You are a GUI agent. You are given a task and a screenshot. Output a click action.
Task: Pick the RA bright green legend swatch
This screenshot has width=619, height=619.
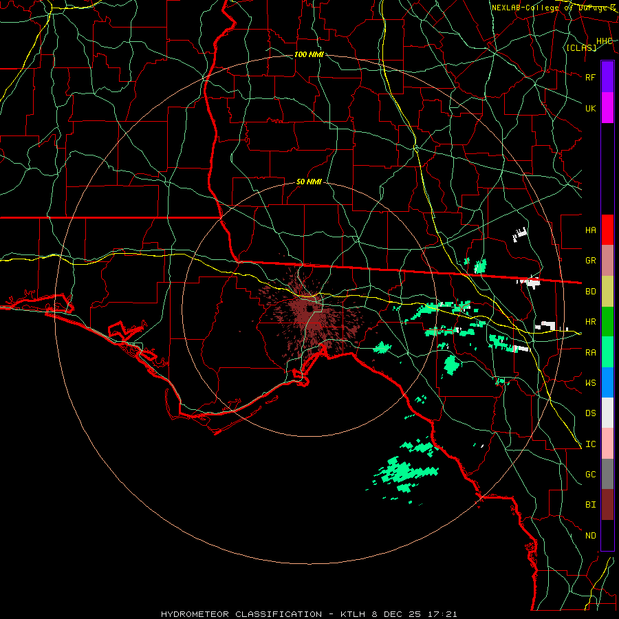click(x=607, y=352)
